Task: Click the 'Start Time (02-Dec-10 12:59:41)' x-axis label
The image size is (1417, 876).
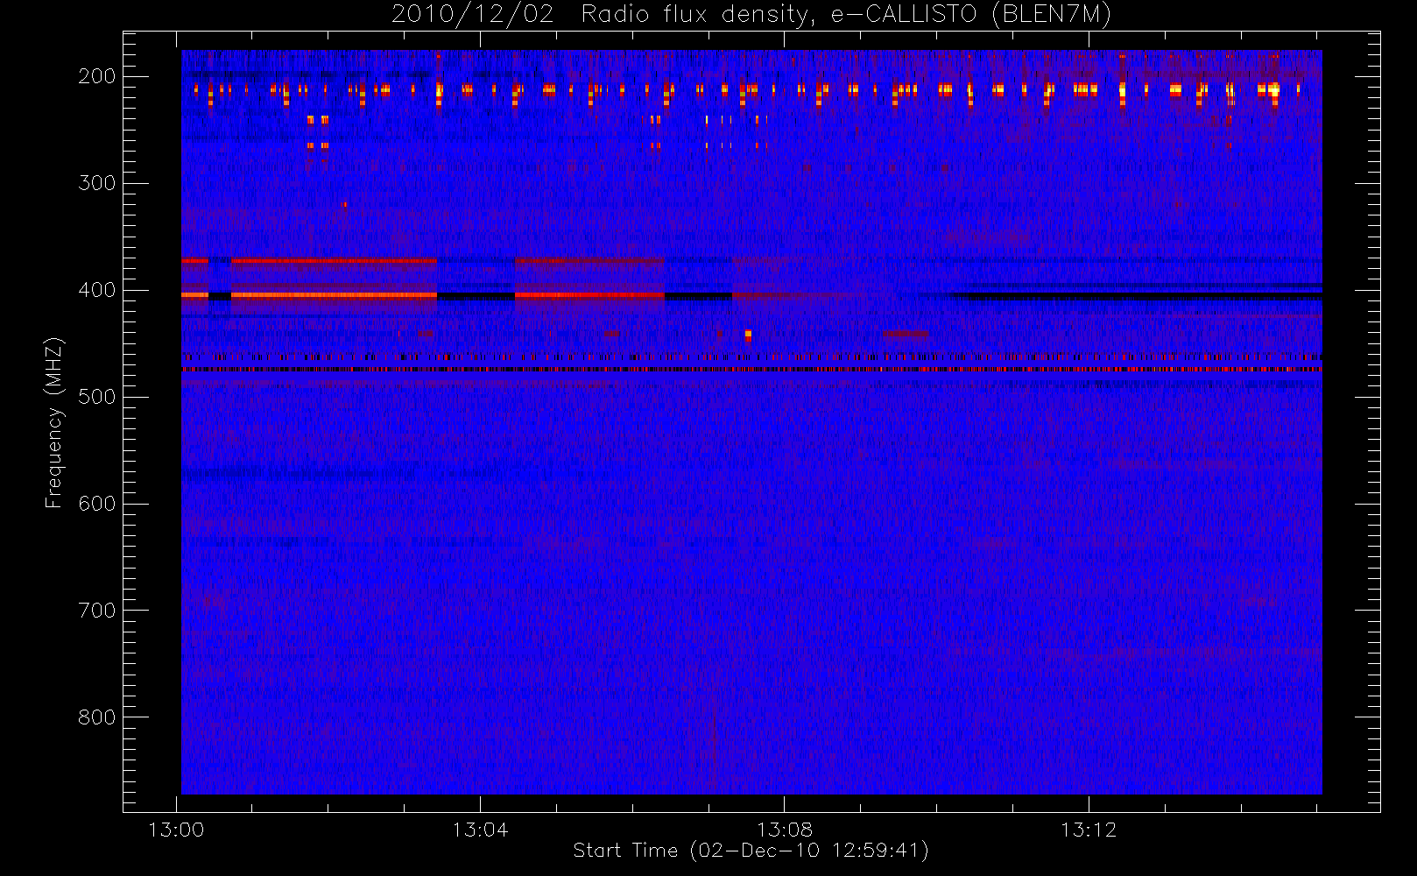Action: (x=751, y=851)
